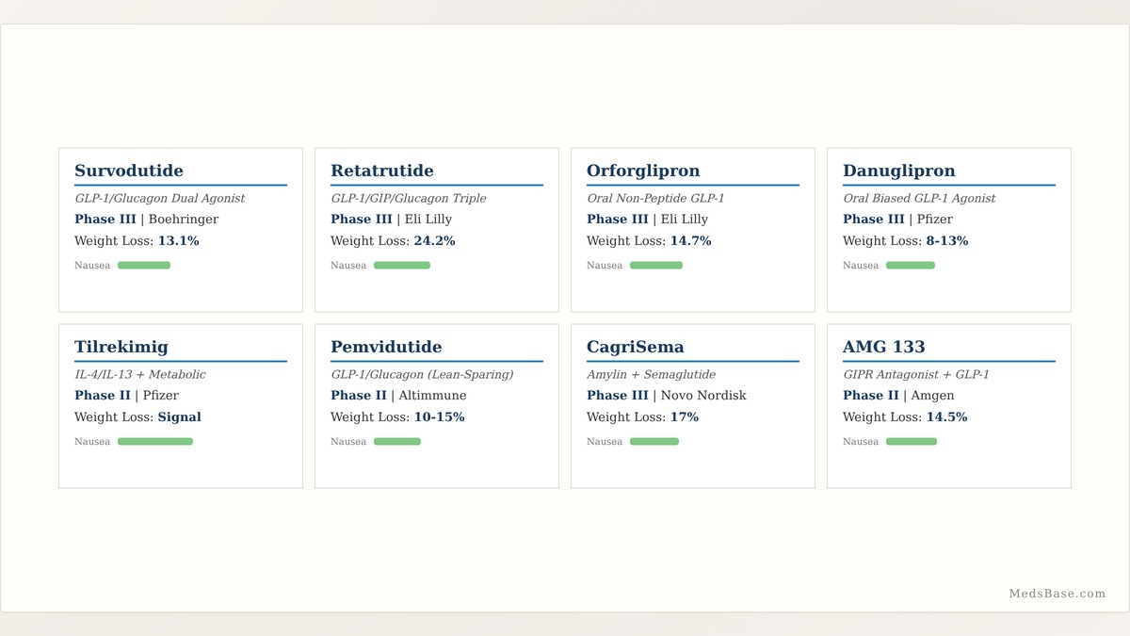Viewport: 1130px width, 636px height.
Task: Select the GIPR Antagonist + GLP-1 description
Action: [x=916, y=375]
